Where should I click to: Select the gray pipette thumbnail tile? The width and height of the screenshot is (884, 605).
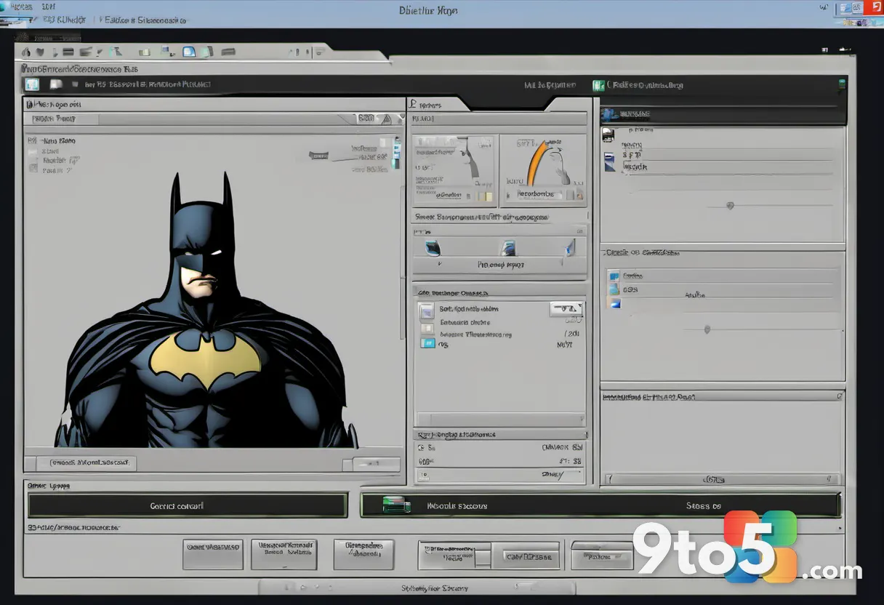point(454,171)
